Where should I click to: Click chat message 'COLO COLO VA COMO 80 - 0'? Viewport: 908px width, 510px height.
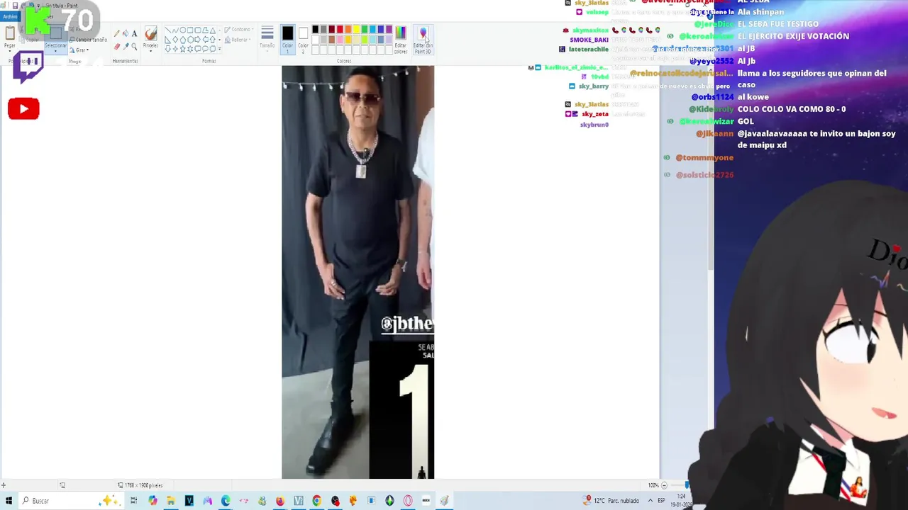point(792,109)
